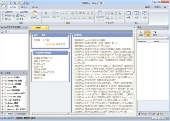
Task: Click the new file icon in quick access toolbar
Action: pos(10,3)
